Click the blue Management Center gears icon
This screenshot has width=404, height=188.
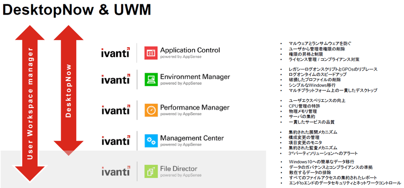pyautogui.click(x=150, y=140)
